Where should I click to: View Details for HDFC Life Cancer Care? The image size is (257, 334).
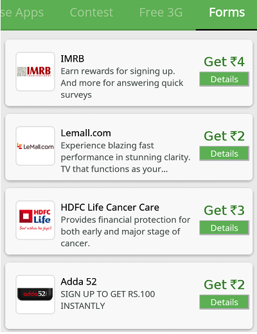(224, 228)
